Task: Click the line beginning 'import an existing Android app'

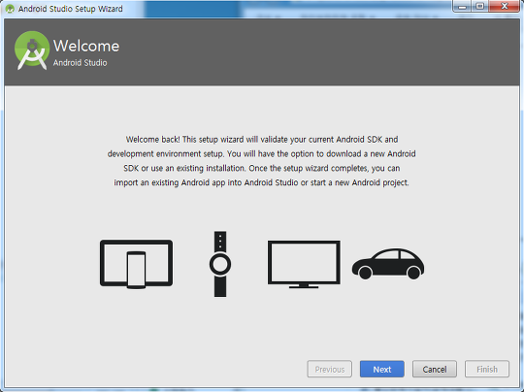Action: 262,182
